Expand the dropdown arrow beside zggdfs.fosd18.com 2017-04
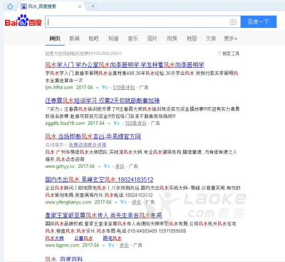The height and width of the screenshot is (262, 285). (x=109, y=124)
